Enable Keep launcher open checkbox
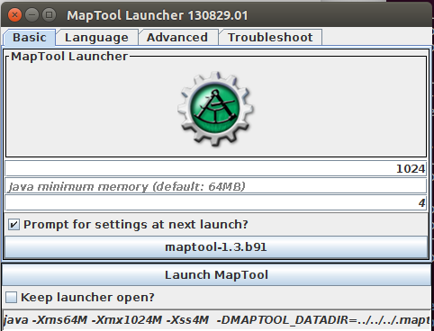Screen dimensions: 434x331 point(11,297)
